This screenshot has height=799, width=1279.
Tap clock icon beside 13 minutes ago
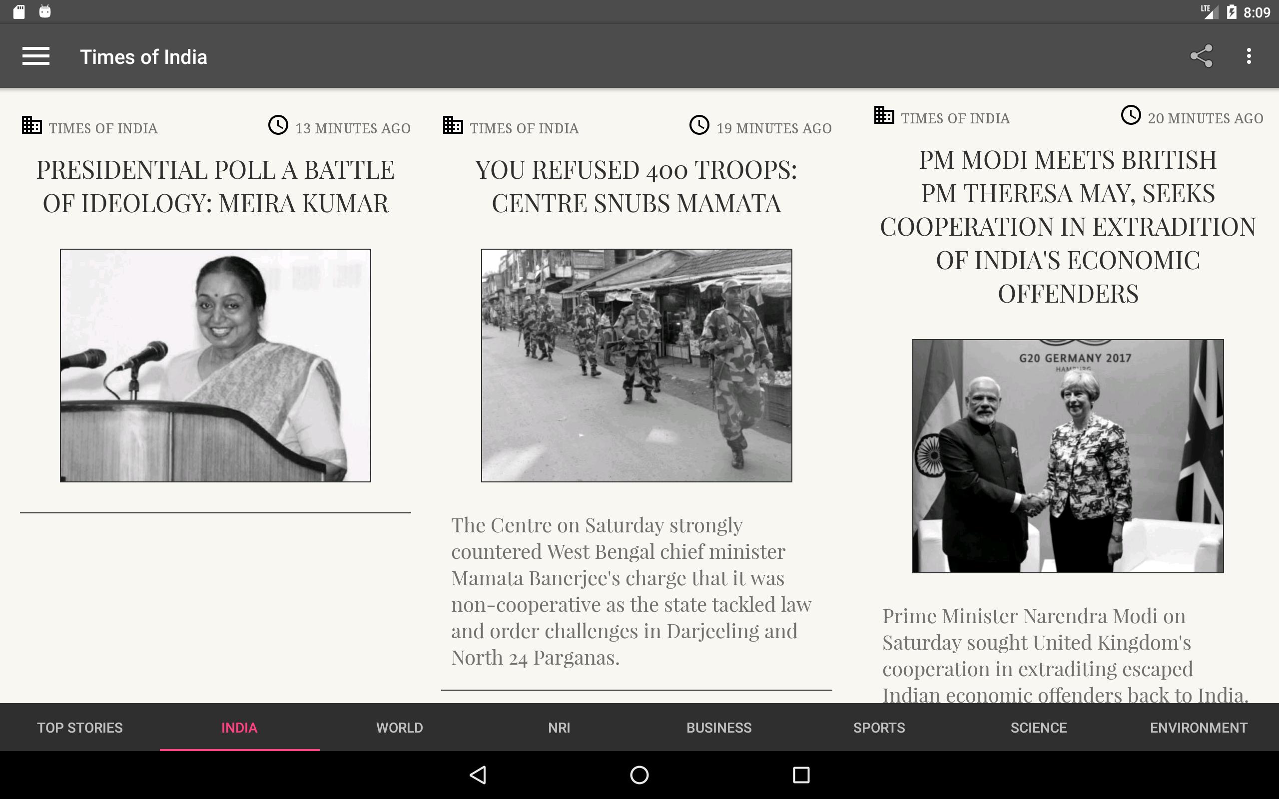click(278, 125)
